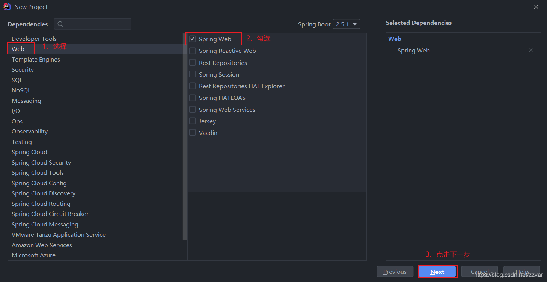Open Help for this dialog
This screenshot has width=547, height=282.
(x=522, y=271)
